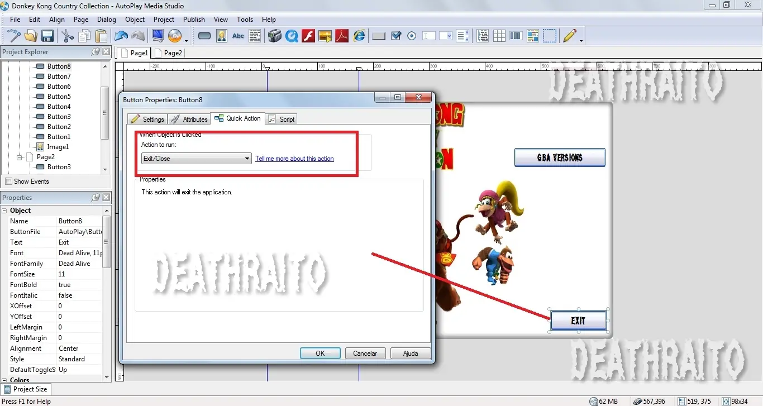Insert a Web browser object
Screen dimensions: 763x406
pyautogui.click(x=359, y=36)
